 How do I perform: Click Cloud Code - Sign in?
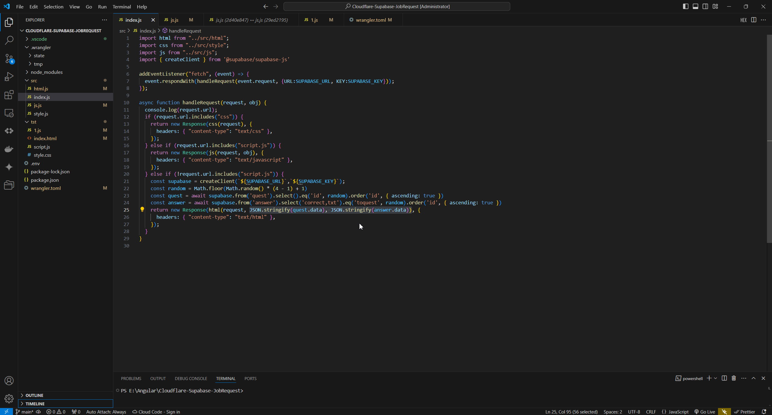tap(156, 412)
